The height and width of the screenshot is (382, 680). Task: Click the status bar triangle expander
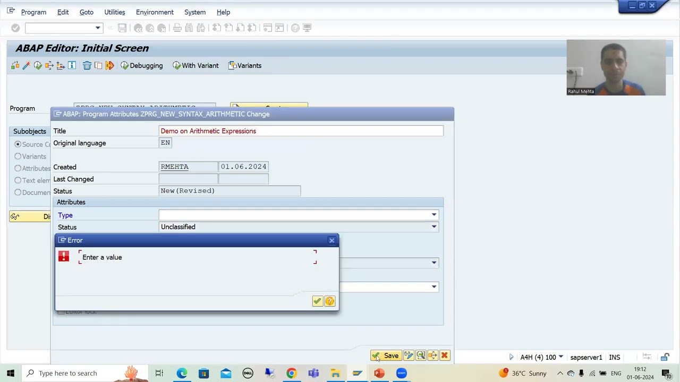512,357
